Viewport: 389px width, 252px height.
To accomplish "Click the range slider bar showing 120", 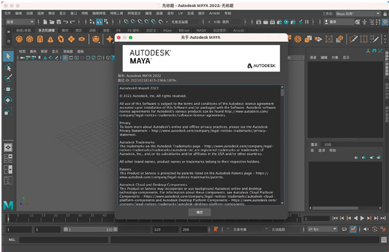I will click(x=90, y=229).
